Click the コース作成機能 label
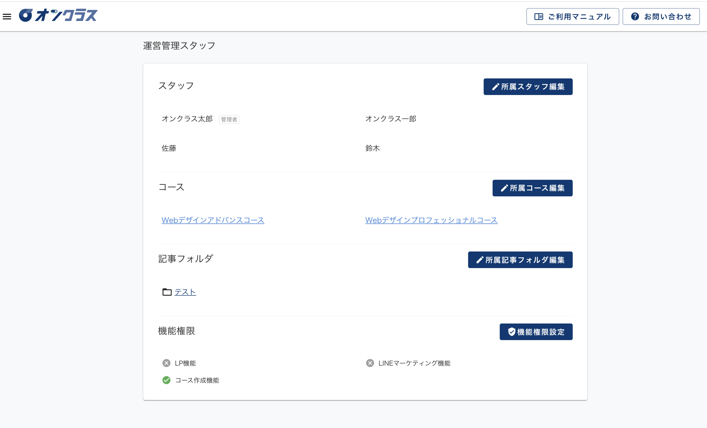Image resolution: width=707 pixels, height=428 pixels. tap(197, 380)
